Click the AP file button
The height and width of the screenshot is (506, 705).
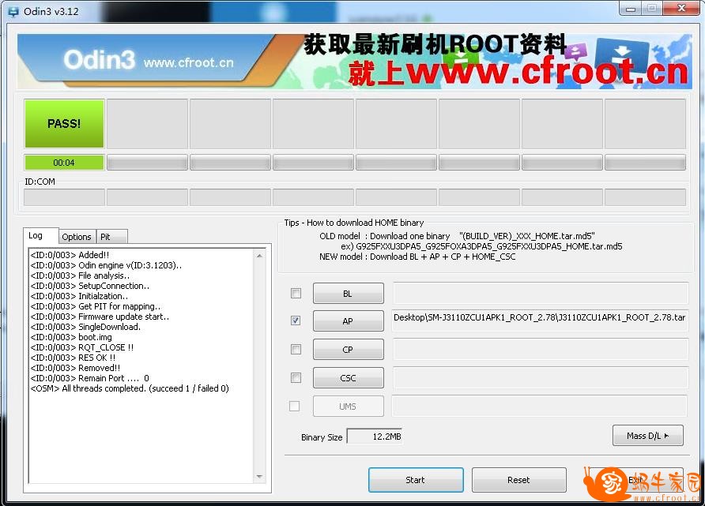pos(349,321)
